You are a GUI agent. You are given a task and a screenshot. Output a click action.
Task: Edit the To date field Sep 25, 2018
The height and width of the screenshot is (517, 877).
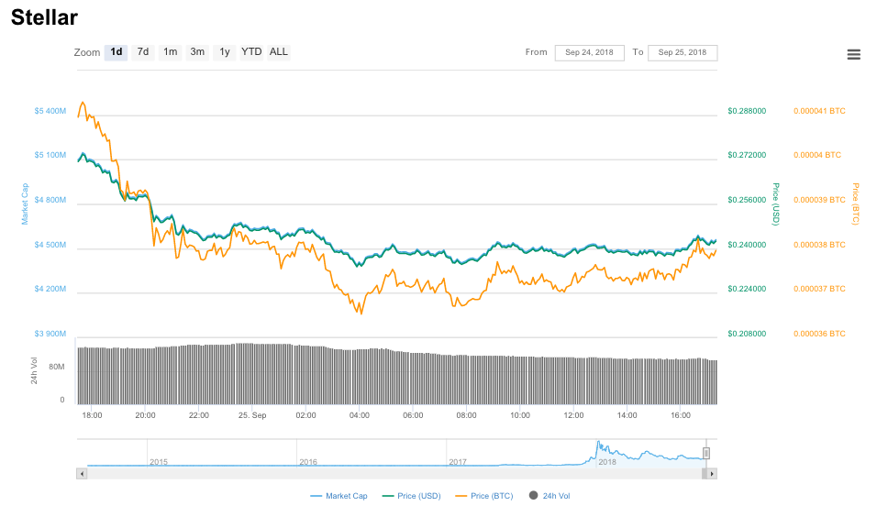[x=683, y=52]
